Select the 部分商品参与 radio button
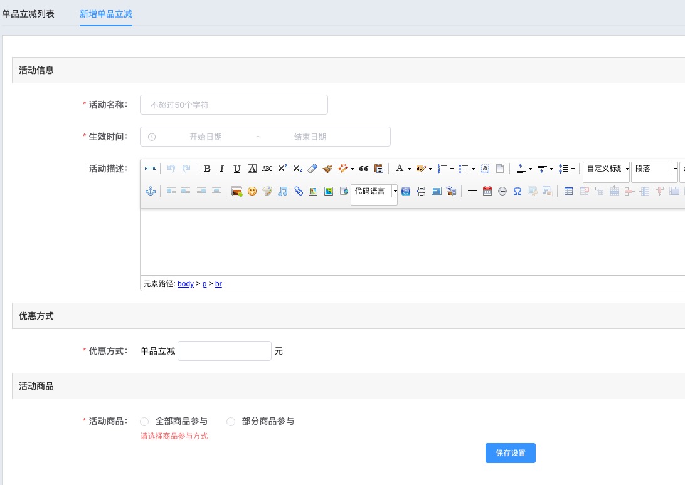 click(231, 421)
